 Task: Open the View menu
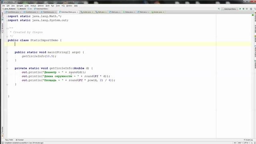[13, 6]
